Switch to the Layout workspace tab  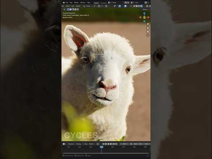click(96, 3)
